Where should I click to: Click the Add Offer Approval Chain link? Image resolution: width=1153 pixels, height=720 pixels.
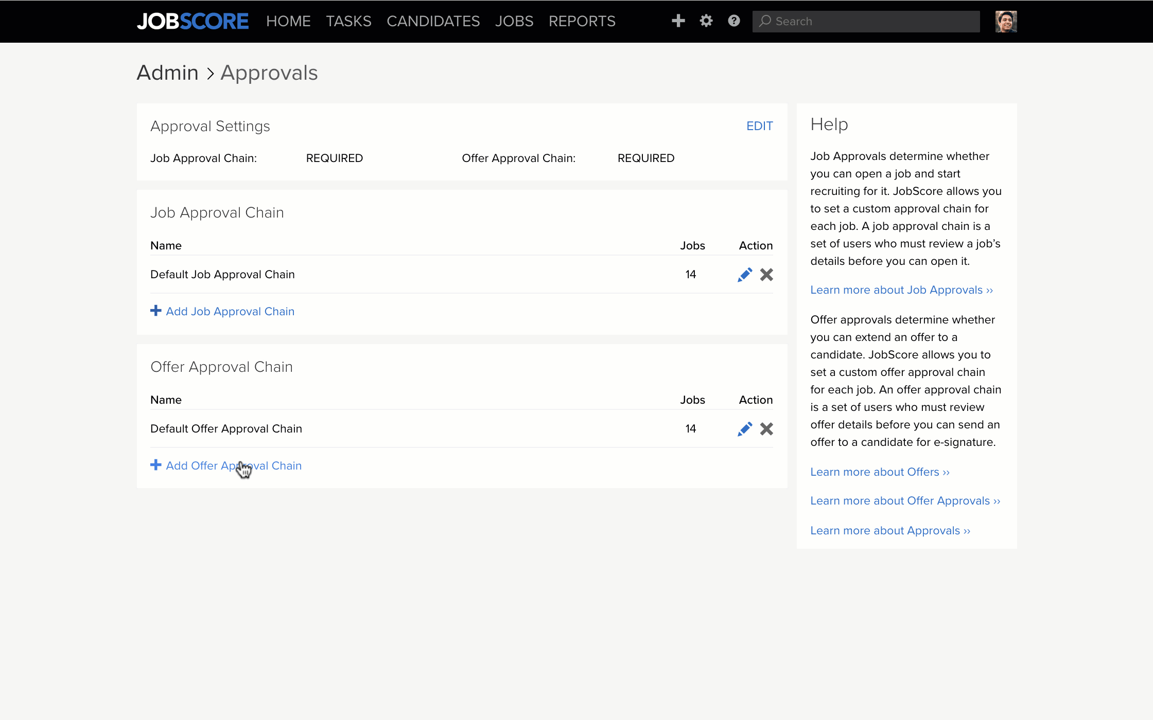234,465
